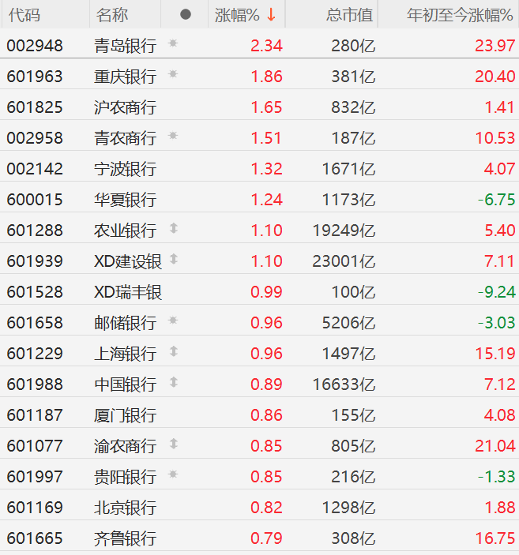519x555 pixels.
Task: Click the 16.75 year-to-date value
Action: point(495,538)
